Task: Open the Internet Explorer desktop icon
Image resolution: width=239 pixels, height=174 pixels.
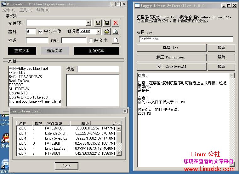Action: click(4, 120)
